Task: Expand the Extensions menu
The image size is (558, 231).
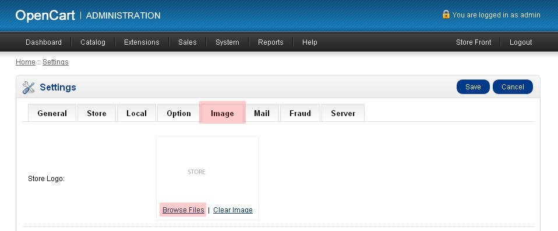Action: pyautogui.click(x=142, y=42)
